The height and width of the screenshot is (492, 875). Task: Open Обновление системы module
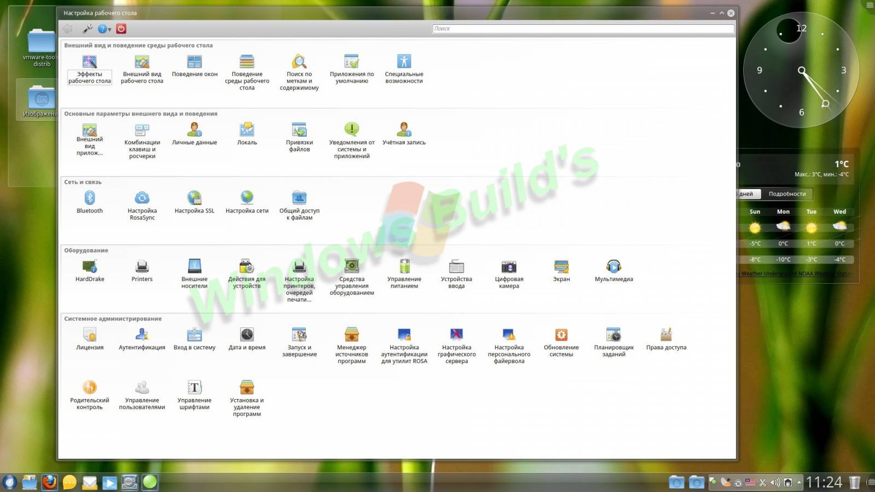[562, 343]
